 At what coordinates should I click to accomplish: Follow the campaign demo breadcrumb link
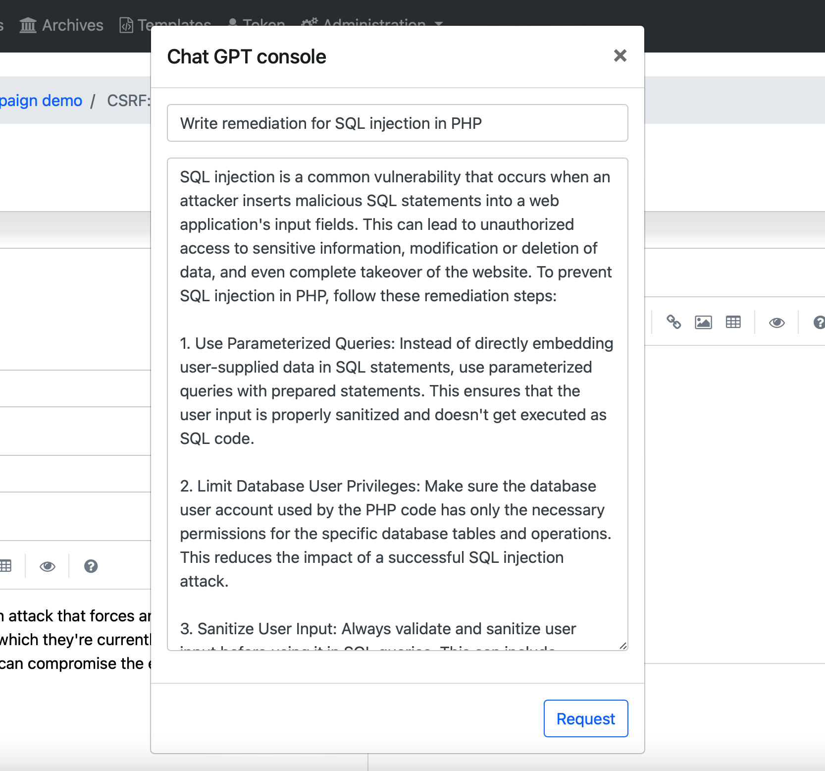pyautogui.click(x=41, y=101)
